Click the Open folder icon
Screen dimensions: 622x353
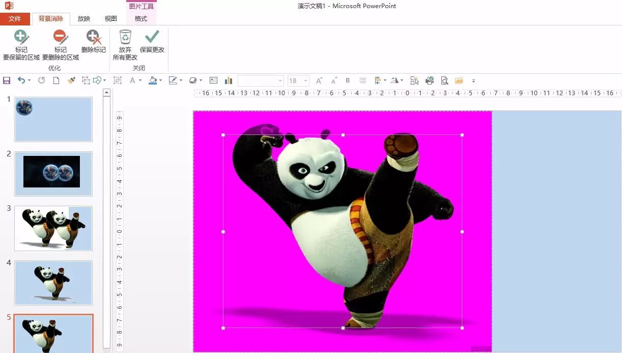[x=459, y=80]
